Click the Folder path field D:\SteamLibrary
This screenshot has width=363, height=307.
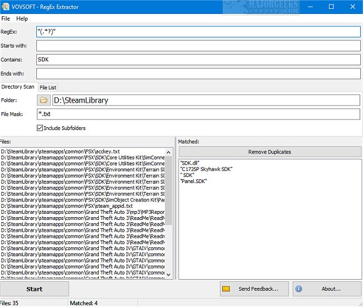click(x=206, y=100)
